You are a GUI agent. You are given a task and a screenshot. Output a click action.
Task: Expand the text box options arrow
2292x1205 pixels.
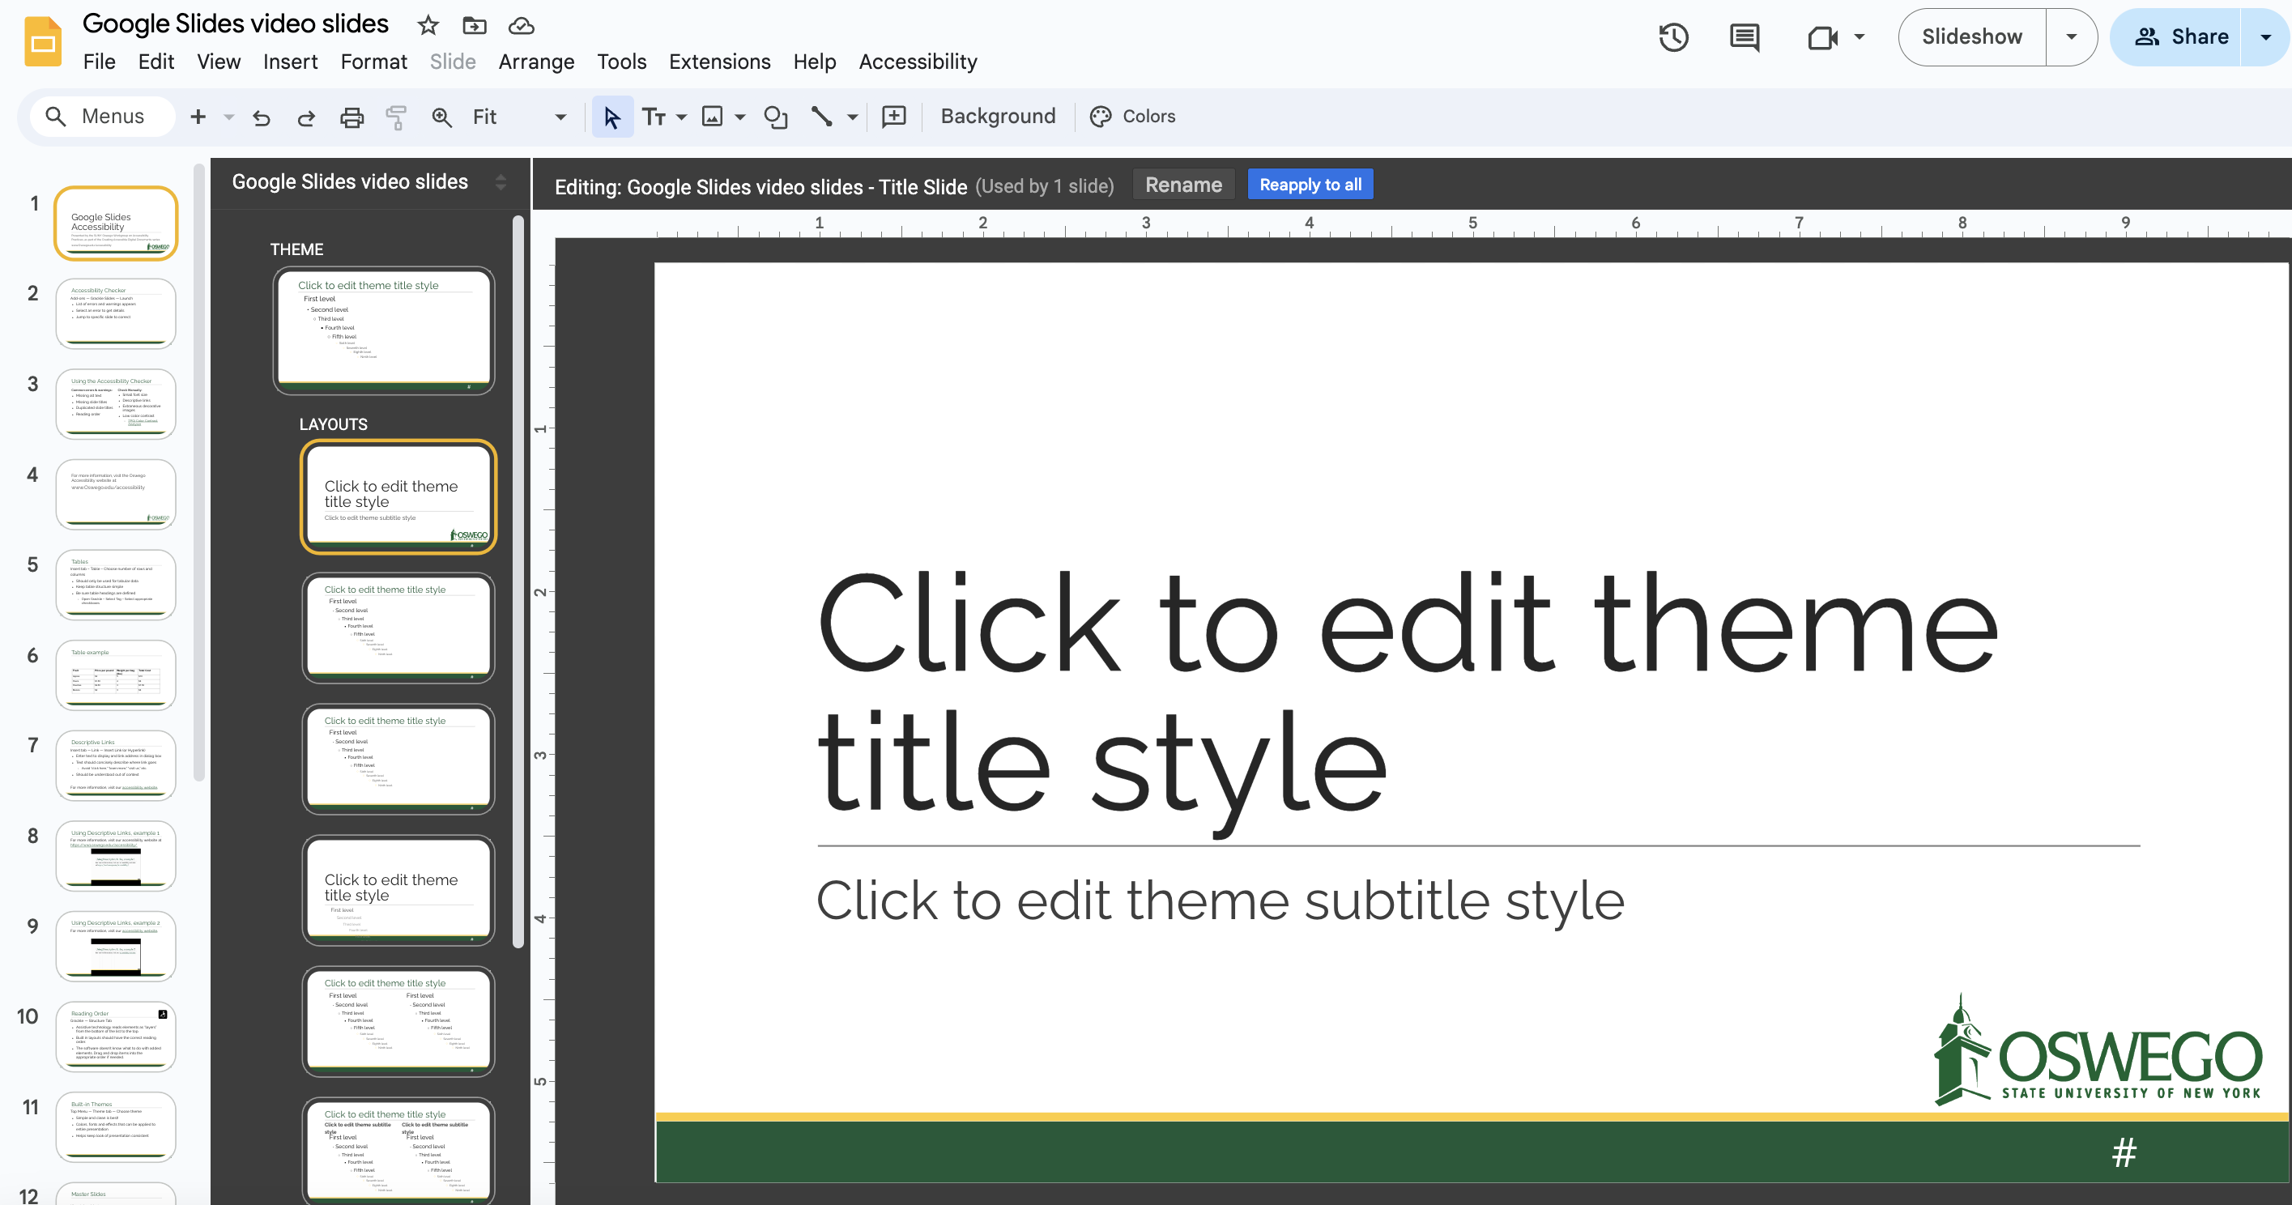682,117
